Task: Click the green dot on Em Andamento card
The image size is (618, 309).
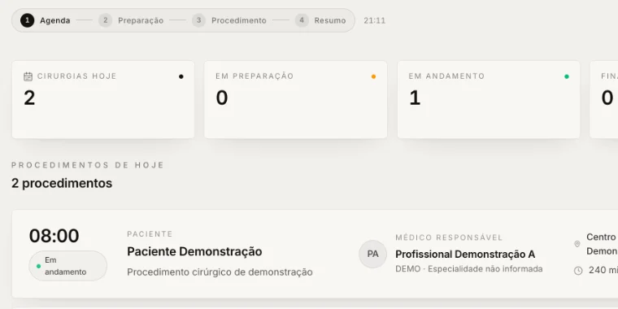Action: [567, 77]
